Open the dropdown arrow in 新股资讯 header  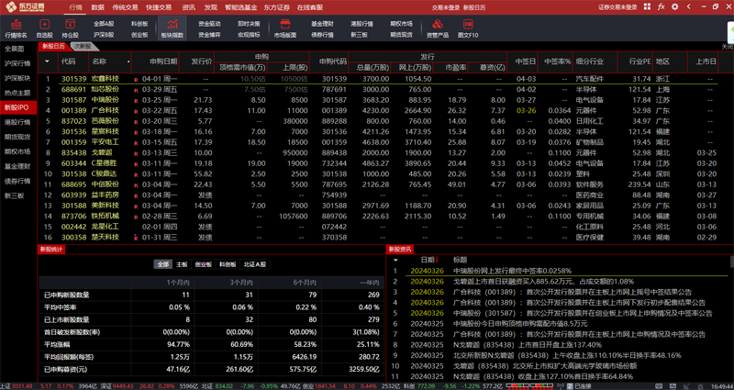(x=395, y=260)
